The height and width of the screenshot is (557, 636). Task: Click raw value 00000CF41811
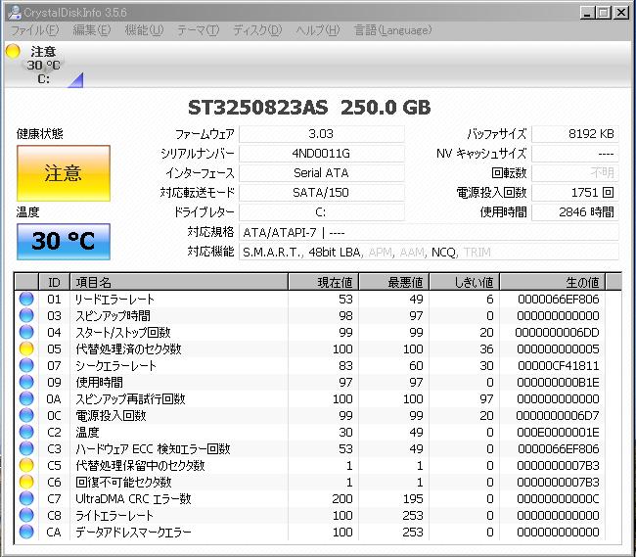[558, 365]
